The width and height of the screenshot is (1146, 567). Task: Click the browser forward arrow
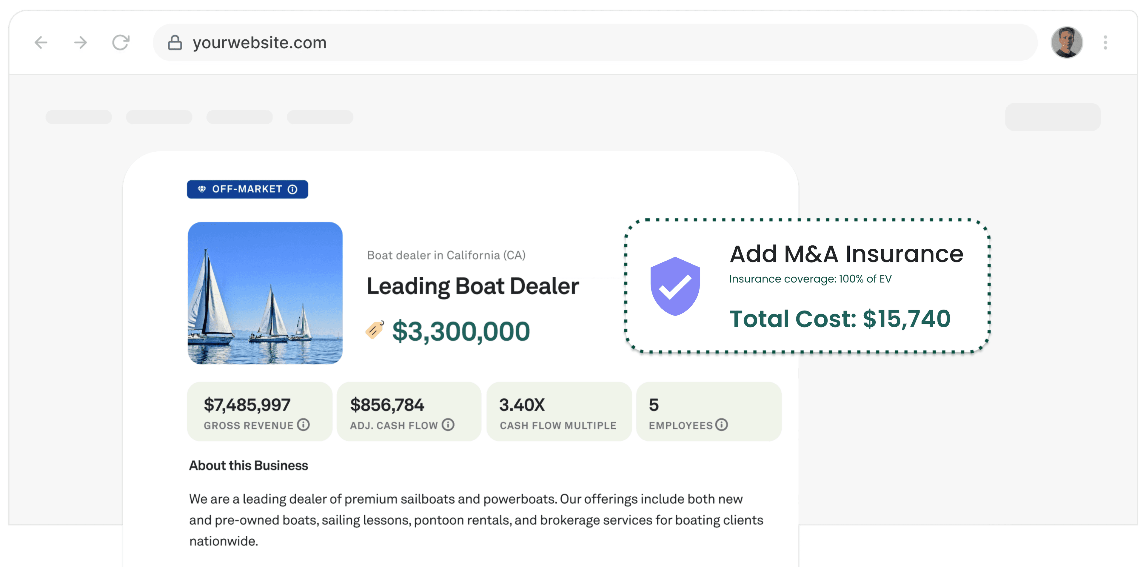click(81, 43)
